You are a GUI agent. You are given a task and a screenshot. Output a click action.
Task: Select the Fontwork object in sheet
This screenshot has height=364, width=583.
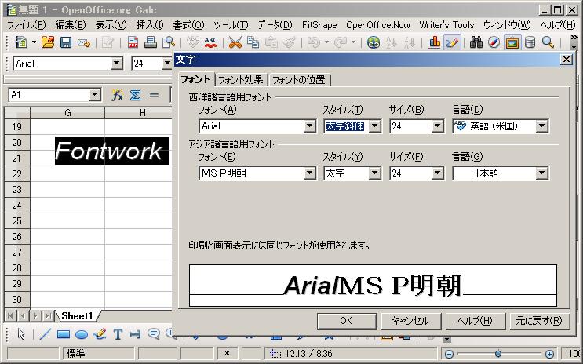click(112, 151)
